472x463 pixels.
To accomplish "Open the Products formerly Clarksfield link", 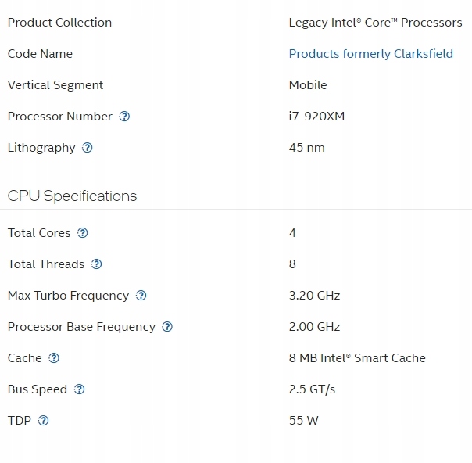I will tap(371, 54).
